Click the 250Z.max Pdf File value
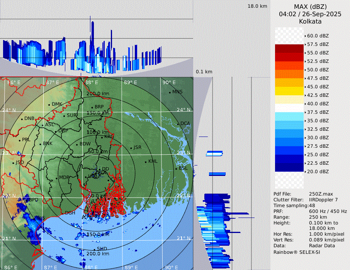Image resolution: width=350 pixels, height=270 pixels. (321, 194)
